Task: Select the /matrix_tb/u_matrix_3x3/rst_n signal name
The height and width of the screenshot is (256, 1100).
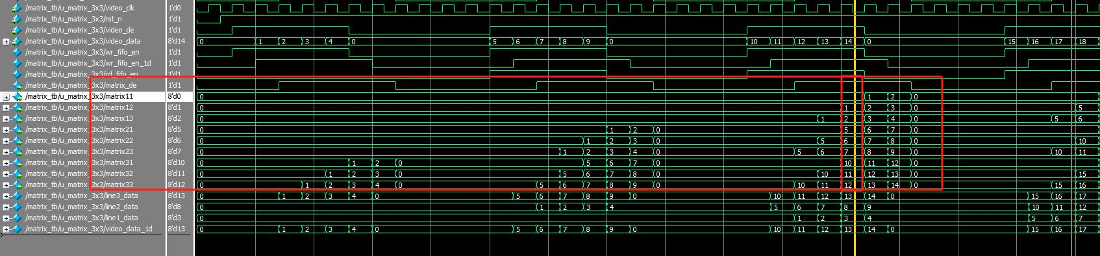Action: pyautogui.click(x=73, y=19)
